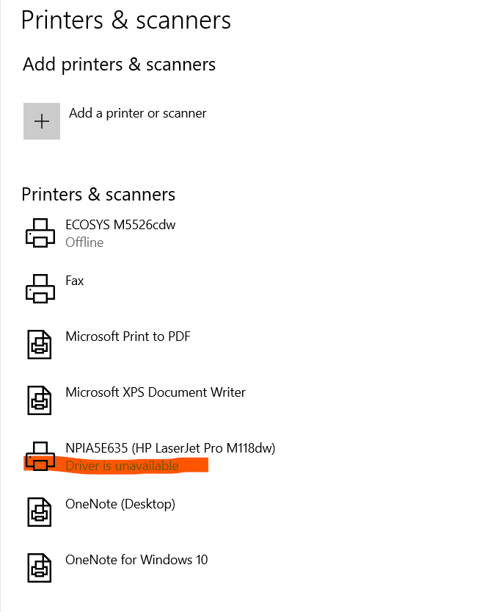
Task: Click the OneNote for Windows 10 icon
Action: point(40,567)
